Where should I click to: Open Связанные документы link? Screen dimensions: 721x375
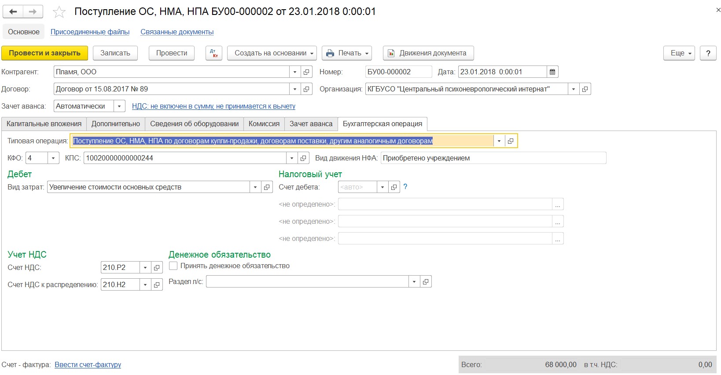tap(177, 32)
